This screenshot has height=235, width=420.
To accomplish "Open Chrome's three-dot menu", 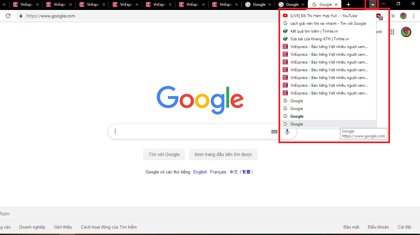I will pyautogui.click(x=414, y=16).
